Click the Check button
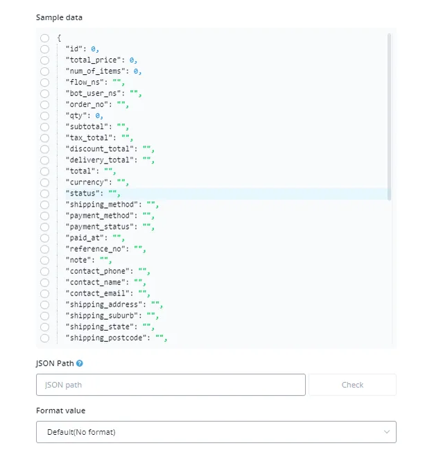This screenshot has width=425, height=466. 352,385
